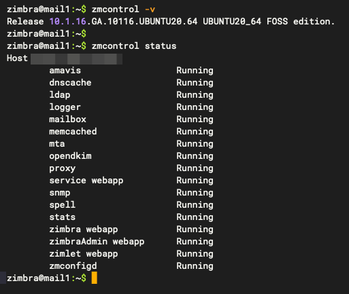This screenshot has width=349, height=294.
Task: Click the 'zmcontrol -v' command text
Action: 123,10
